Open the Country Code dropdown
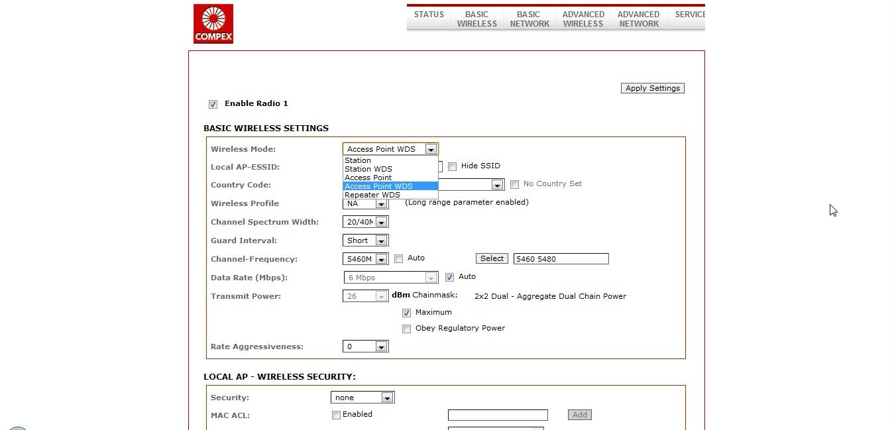The image size is (894, 430). pyautogui.click(x=497, y=185)
